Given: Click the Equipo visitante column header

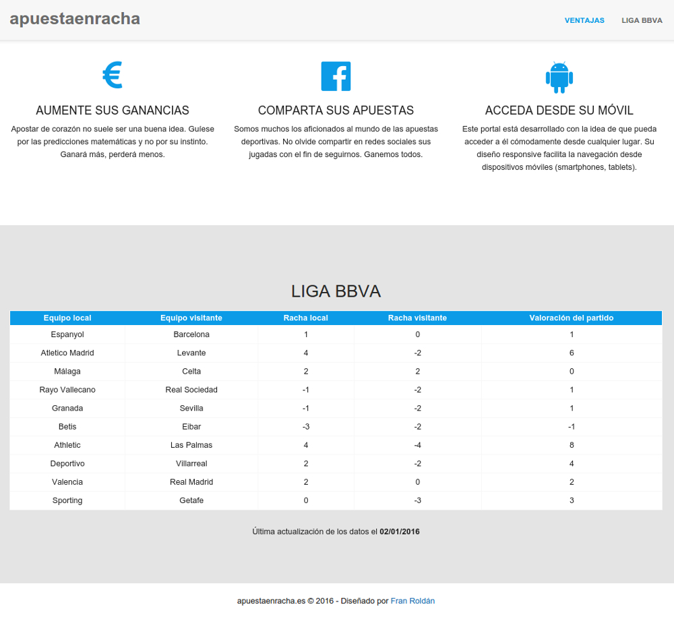Looking at the screenshot, I should click(x=191, y=318).
